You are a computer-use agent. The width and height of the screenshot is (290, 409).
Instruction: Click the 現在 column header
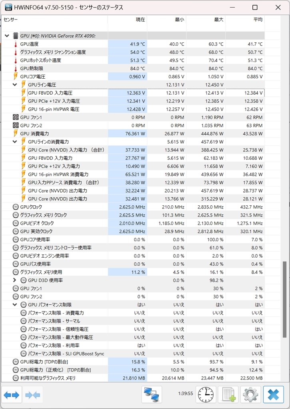[128, 23]
